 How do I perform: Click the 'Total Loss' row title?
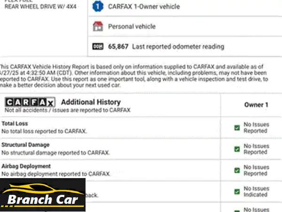15,123
